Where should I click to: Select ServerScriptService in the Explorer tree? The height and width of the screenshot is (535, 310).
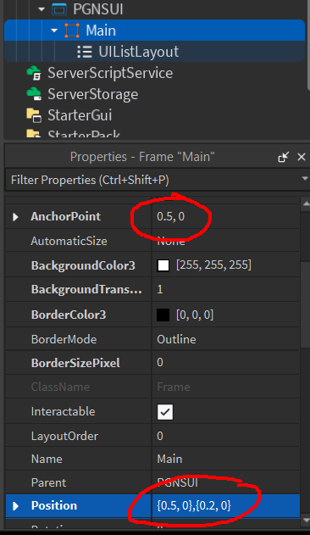click(110, 73)
